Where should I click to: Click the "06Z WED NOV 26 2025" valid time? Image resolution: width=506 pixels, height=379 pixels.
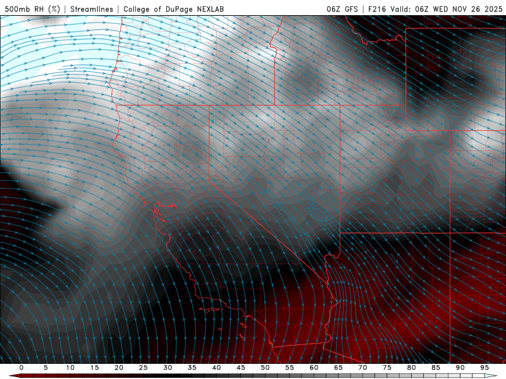coord(459,9)
